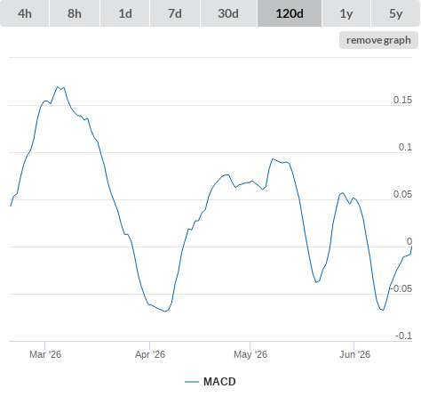Select the 4h time range tab
The width and height of the screenshot is (421, 405).
[25, 13]
